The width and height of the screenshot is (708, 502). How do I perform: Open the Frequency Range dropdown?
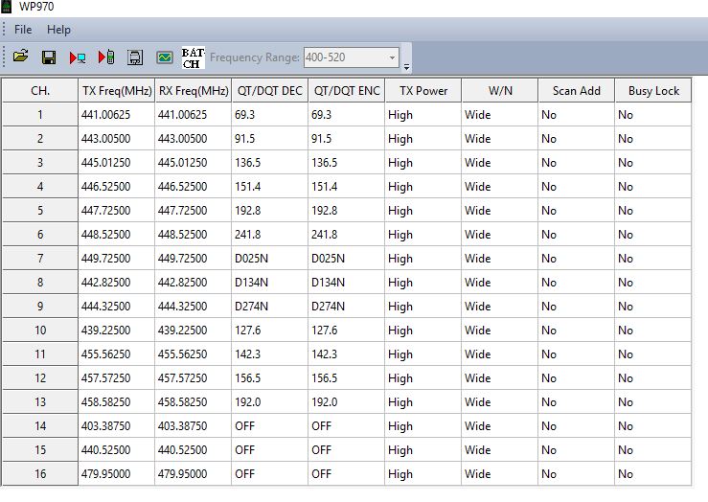392,57
